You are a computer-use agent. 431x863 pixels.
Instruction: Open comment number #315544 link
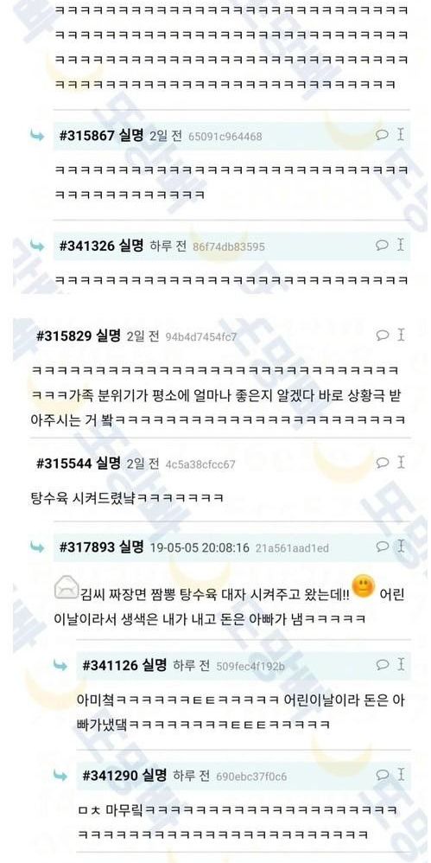(64, 463)
